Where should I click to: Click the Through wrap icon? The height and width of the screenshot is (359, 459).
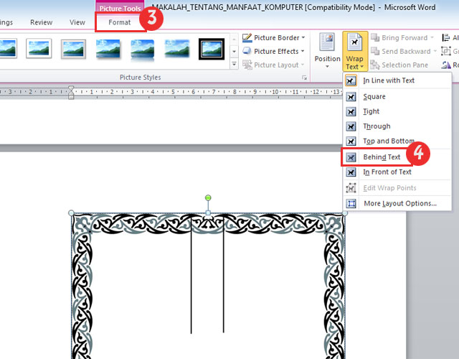pyautogui.click(x=351, y=126)
